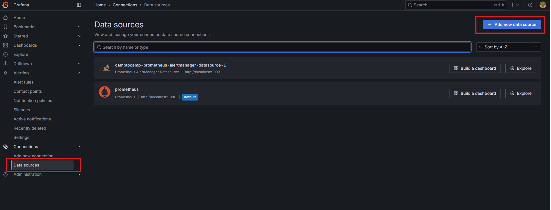This screenshot has height=210, width=551.
Task: Open Active notifications in sidebar
Action: 32,119
